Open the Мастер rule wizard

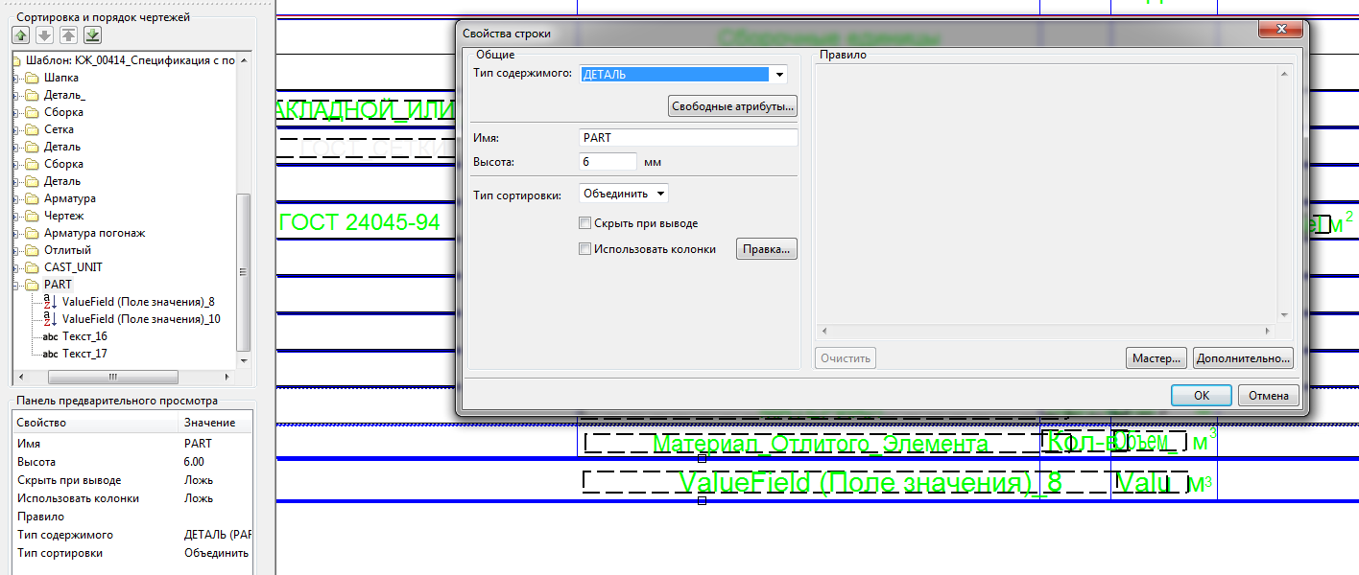(x=1156, y=358)
